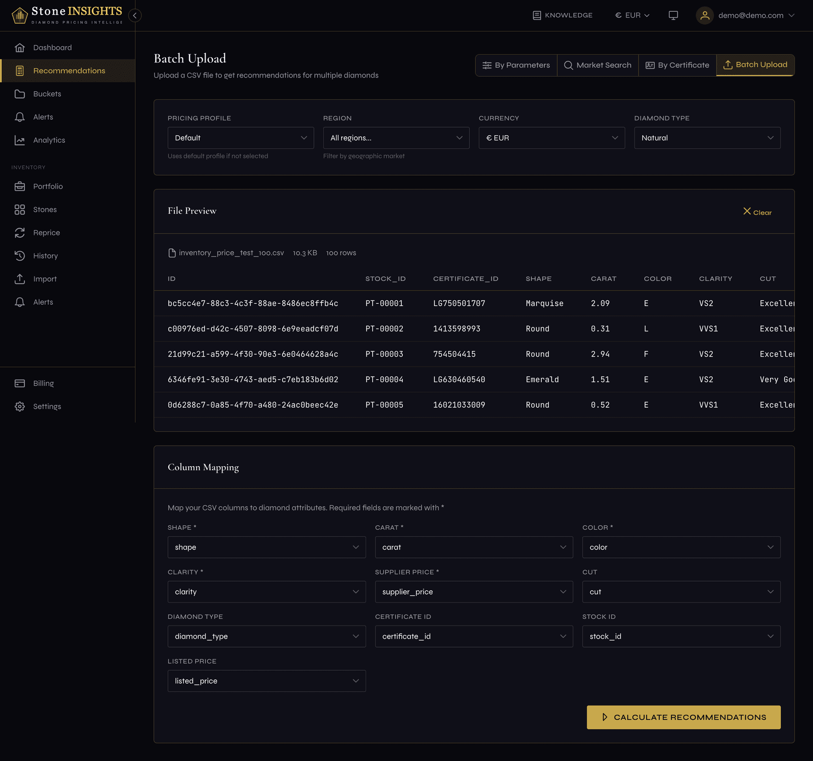Open the Billing card icon

point(20,384)
